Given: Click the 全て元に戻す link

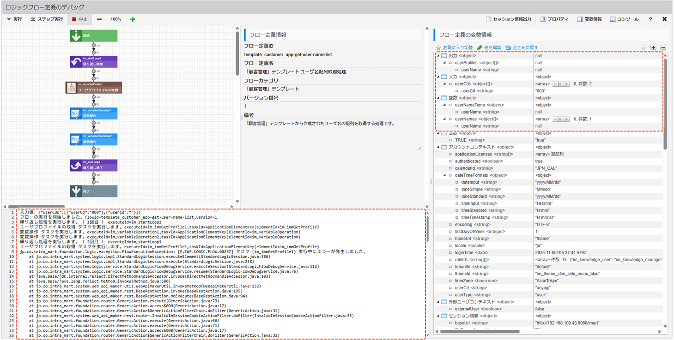Looking at the screenshot, I should coord(522,48).
